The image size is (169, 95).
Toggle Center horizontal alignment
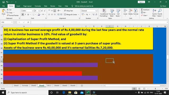[x=52, y=15]
